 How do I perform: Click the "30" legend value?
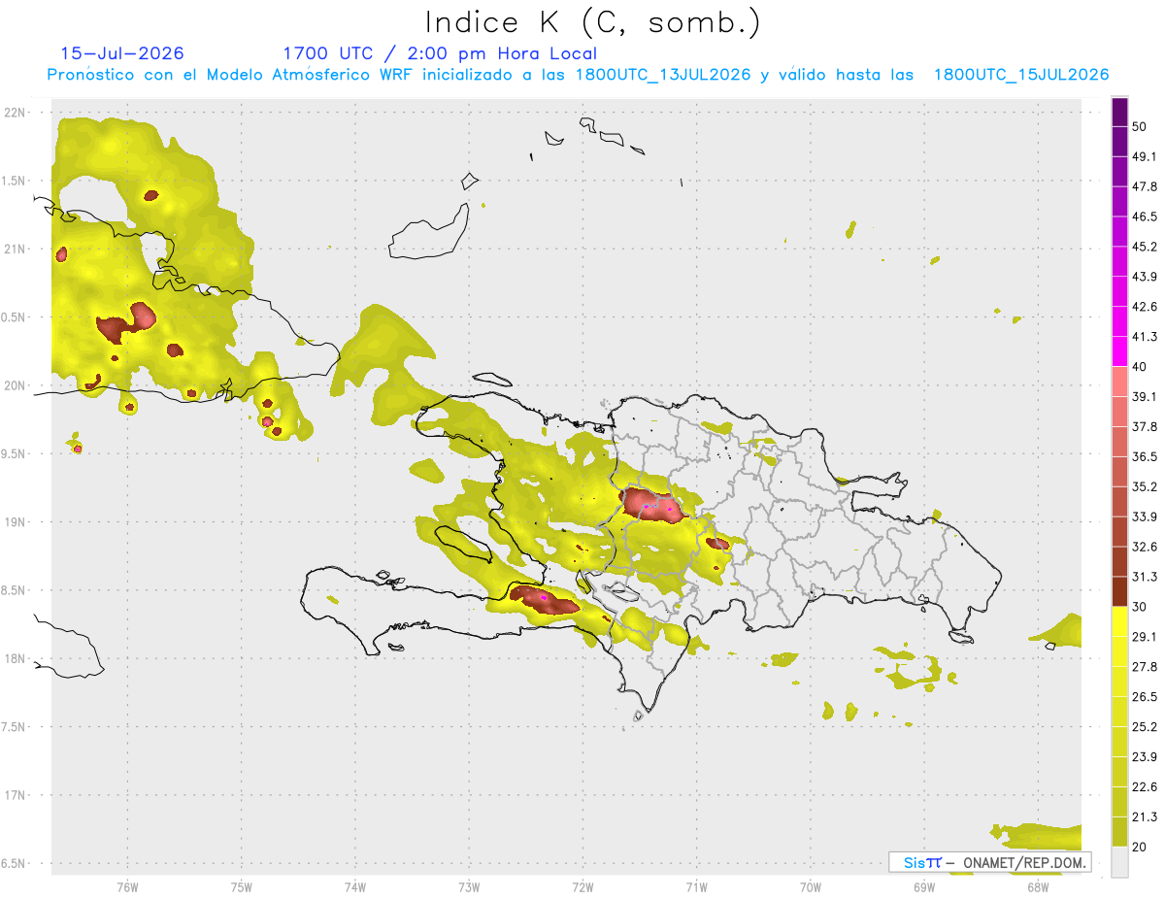(1141, 607)
